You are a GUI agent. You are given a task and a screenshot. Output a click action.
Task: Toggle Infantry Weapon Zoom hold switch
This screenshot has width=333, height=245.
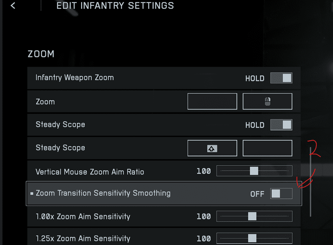[x=281, y=78]
